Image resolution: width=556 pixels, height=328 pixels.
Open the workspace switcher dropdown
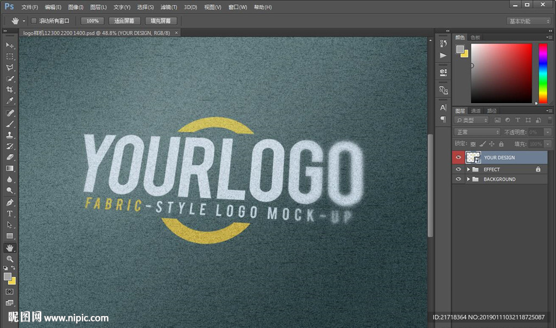529,21
